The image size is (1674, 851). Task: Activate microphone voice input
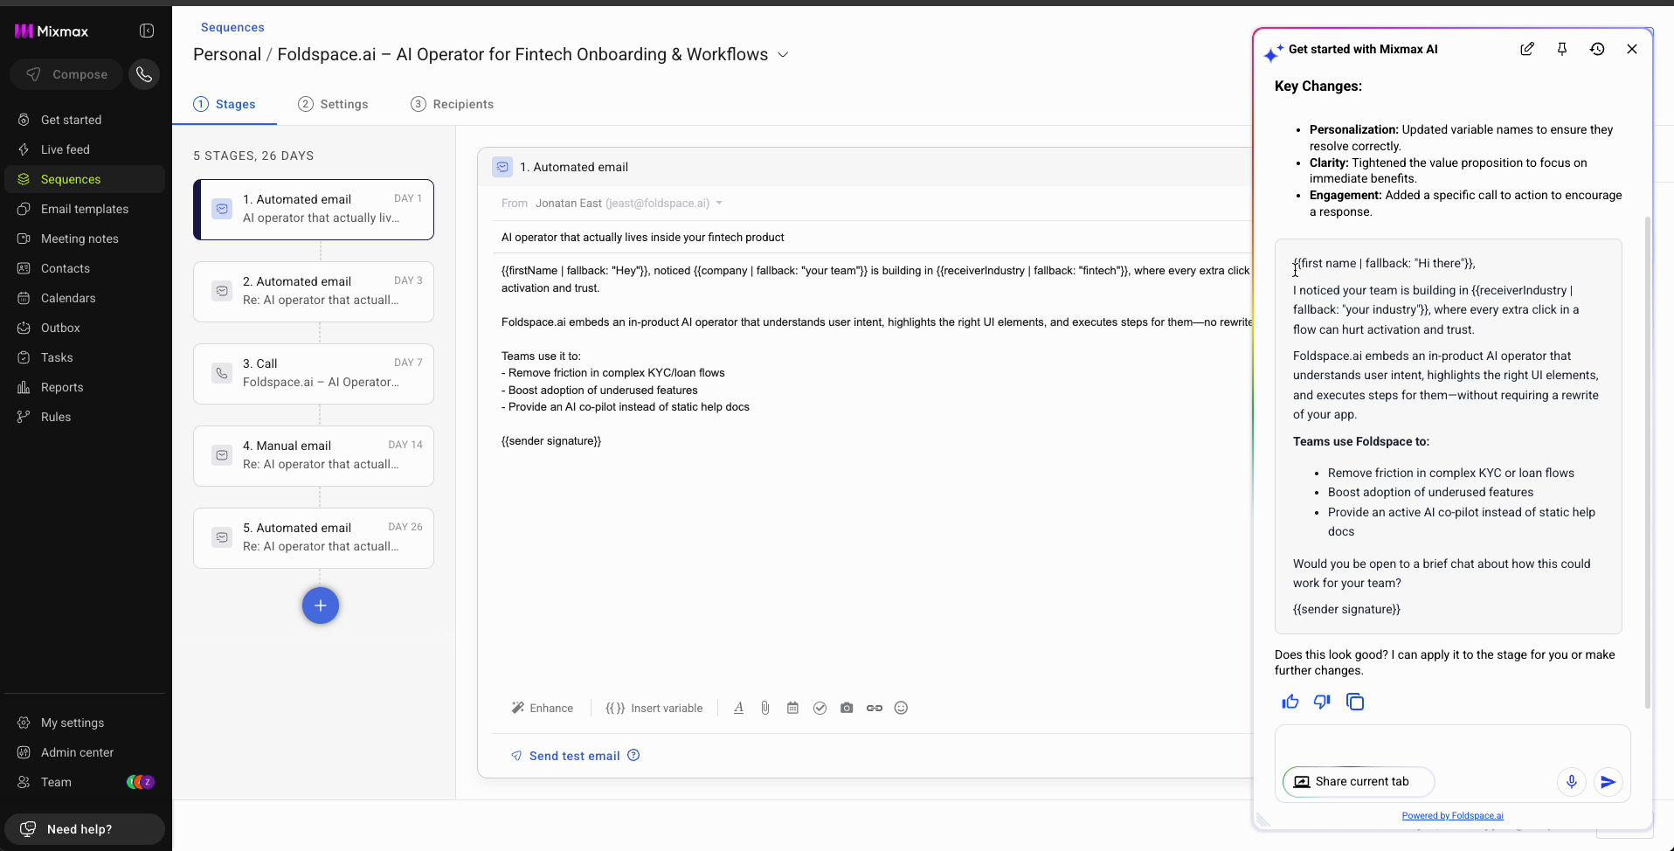tap(1572, 782)
